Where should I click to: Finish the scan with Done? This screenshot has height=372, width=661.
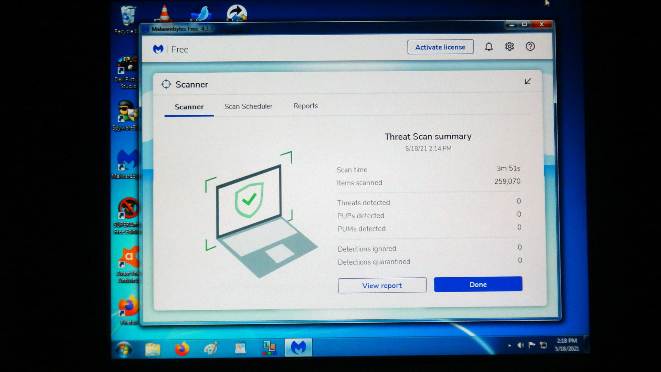point(478,285)
